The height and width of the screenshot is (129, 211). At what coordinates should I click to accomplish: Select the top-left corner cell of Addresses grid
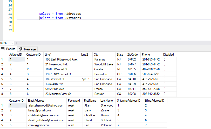[4, 55]
